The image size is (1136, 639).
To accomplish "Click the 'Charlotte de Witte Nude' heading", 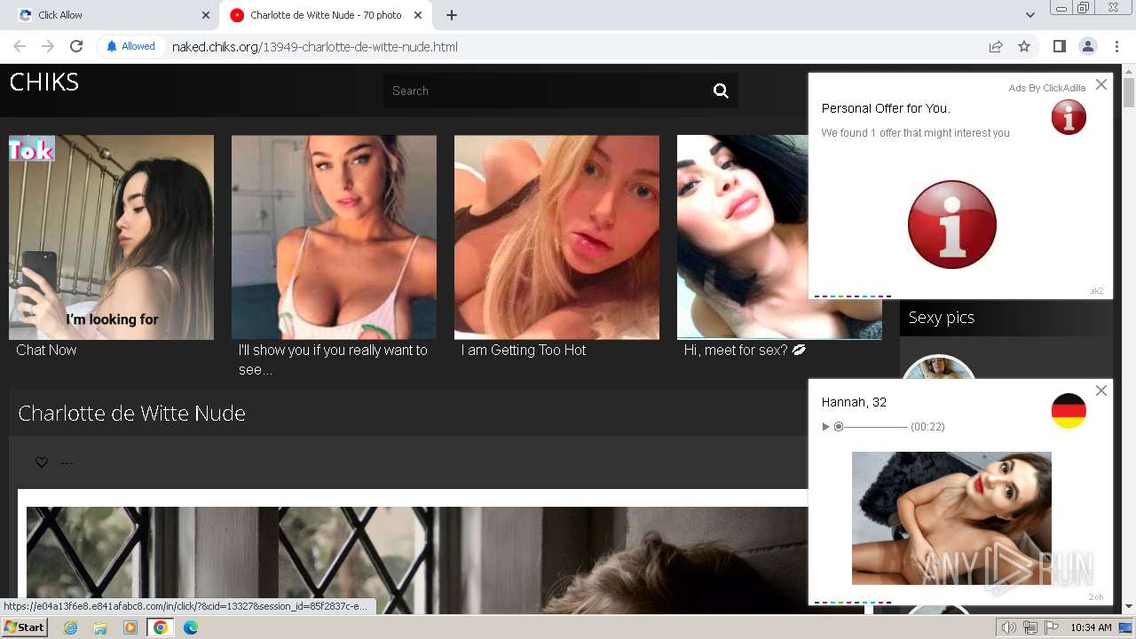I will coord(131,413).
